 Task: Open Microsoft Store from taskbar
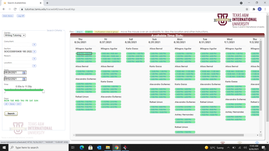coord(90,148)
